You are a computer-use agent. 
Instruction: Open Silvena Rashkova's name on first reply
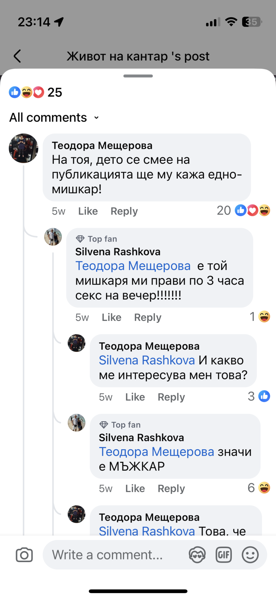click(118, 252)
